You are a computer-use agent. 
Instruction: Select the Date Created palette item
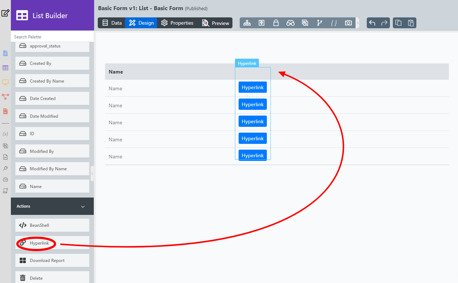coord(52,98)
